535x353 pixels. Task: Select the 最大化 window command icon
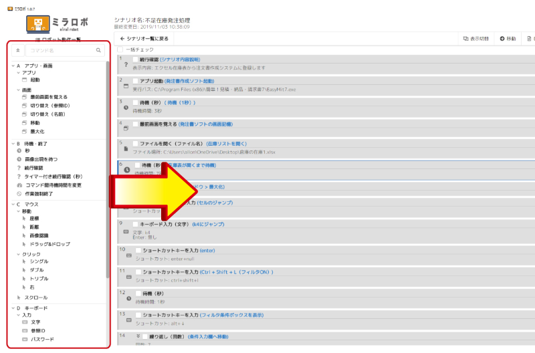25,132
